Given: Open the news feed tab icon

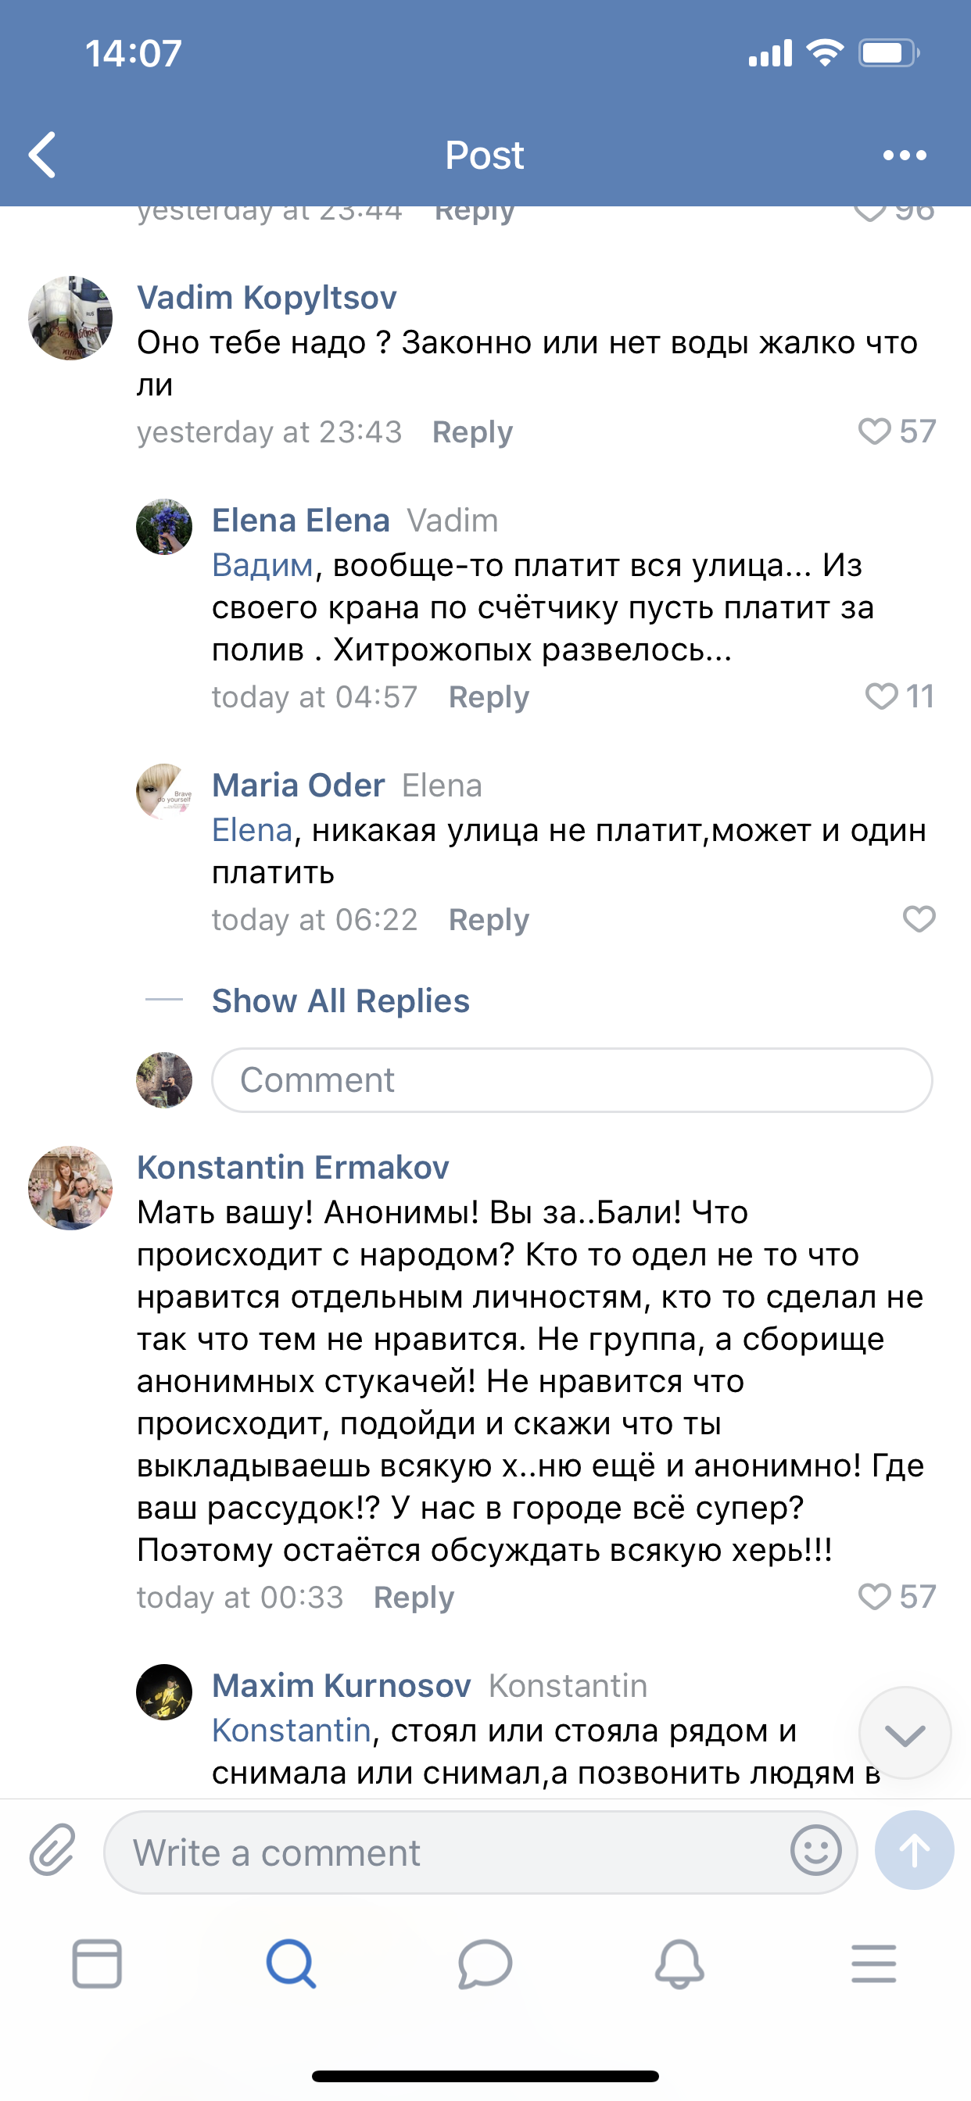Looking at the screenshot, I should coord(97,1963).
